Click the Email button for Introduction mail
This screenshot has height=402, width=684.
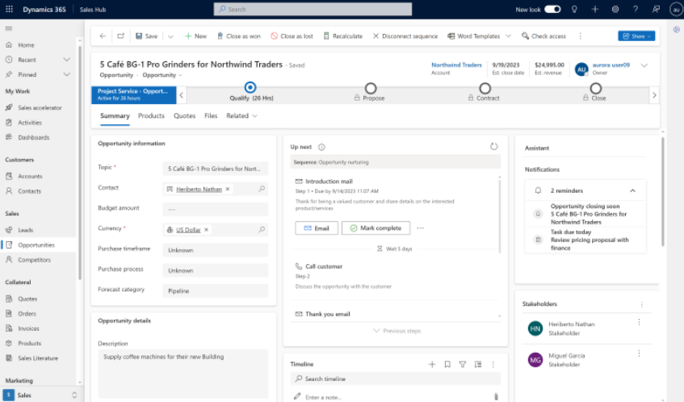[317, 228]
